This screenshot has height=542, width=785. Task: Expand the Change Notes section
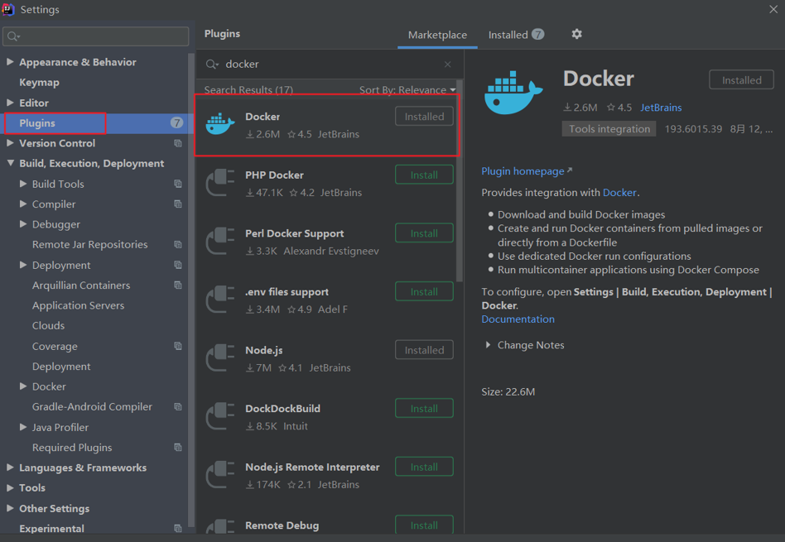click(x=488, y=345)
